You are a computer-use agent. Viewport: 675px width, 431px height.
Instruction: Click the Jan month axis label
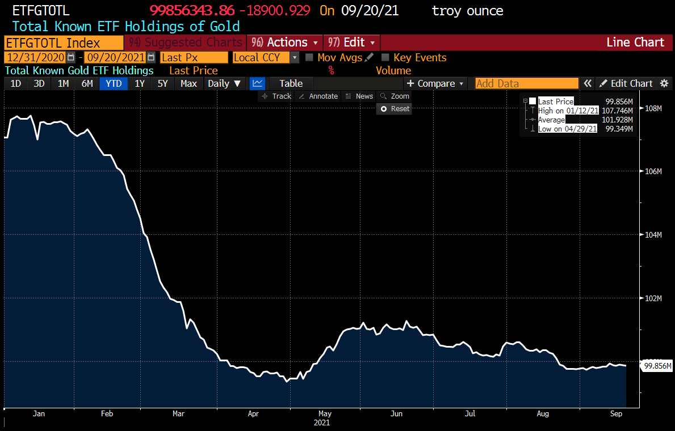tap(39, 413)
